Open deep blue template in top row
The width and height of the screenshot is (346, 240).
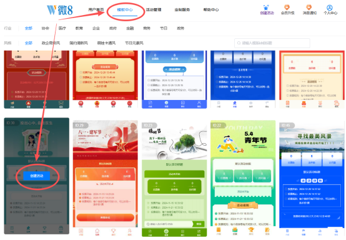[x=243, y=79]
